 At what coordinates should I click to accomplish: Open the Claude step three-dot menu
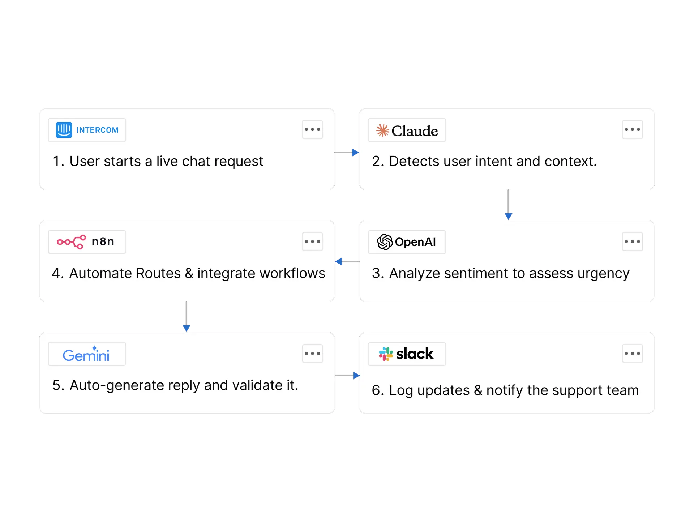(x=632, y=129)
